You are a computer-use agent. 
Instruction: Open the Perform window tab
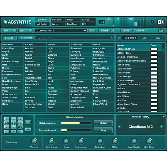coord(58,20)
